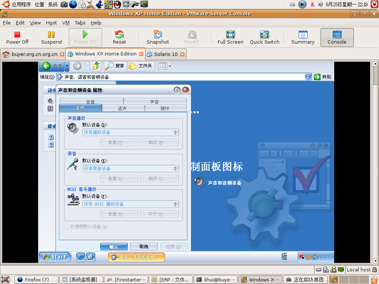Click inside the XP address field
This screenshot has height=284, width=379.
[x=181, y=77]
